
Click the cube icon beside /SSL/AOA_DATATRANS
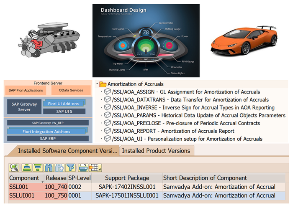pyautogui.click(x=108, y=99)
